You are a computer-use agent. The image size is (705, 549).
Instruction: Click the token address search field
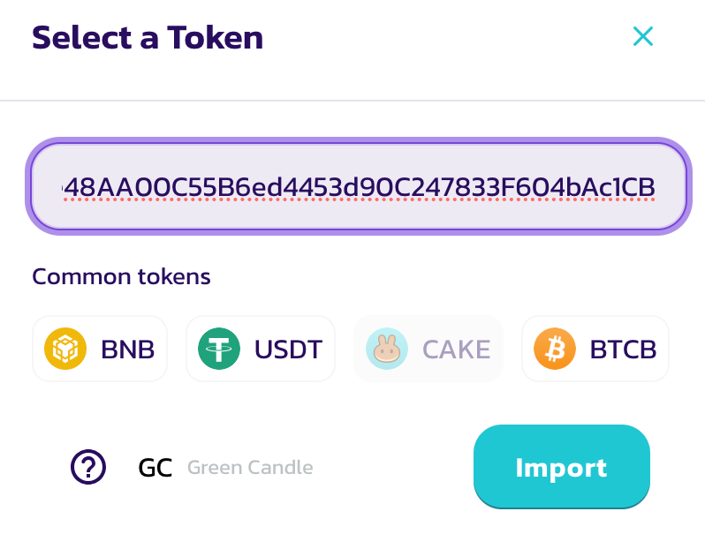click(358, 187)
